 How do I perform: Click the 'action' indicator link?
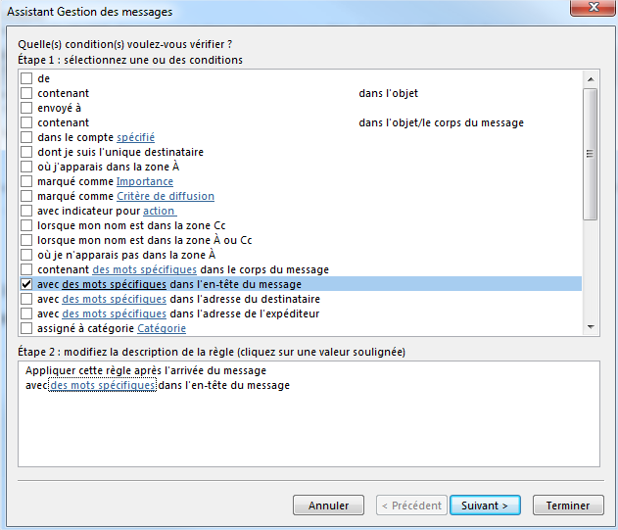[159, 211]
